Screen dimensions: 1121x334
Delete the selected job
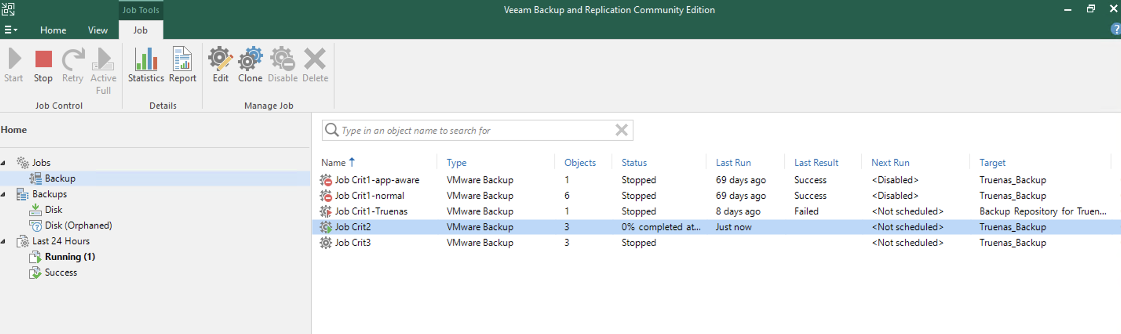pos(315,65)
